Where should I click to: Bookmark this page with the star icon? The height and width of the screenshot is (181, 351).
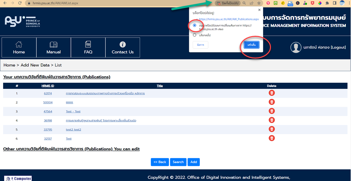click(x=259, y=3)
